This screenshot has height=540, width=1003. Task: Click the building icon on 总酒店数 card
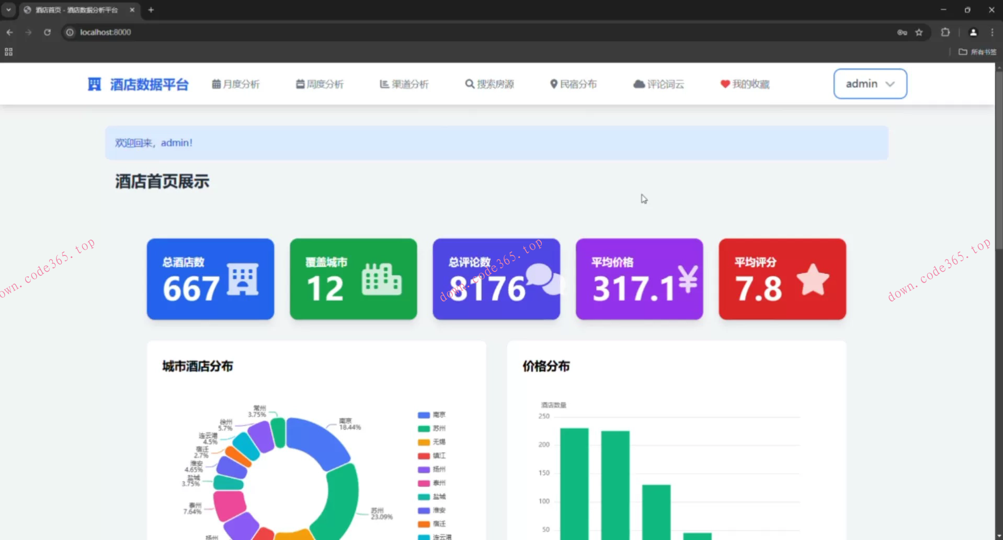(243, 279)
